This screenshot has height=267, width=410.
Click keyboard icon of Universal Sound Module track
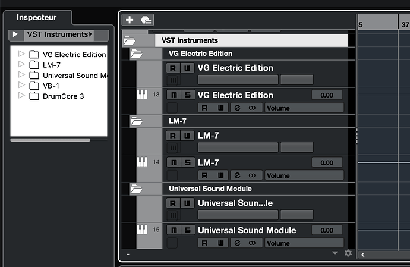[x=142, y=230]
